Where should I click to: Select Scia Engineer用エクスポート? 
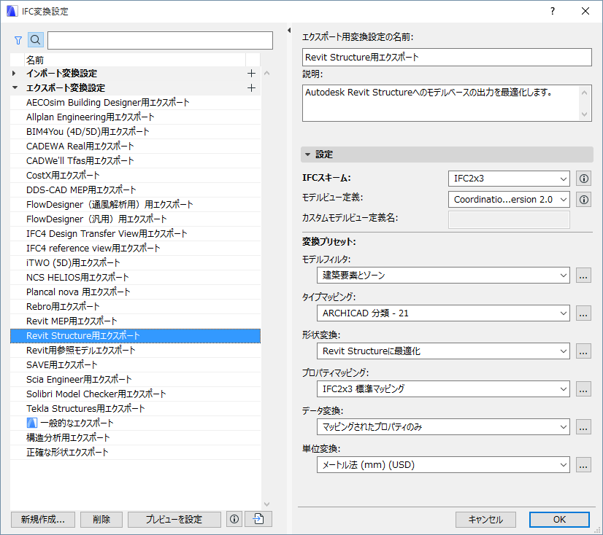pos(135,380)
